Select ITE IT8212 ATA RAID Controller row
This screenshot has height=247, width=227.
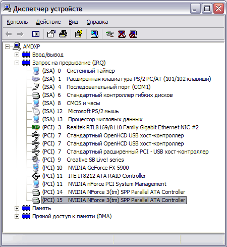tap(94, 176)
